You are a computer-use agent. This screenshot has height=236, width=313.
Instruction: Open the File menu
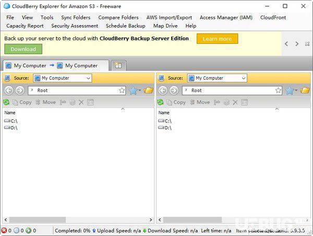click(x=10, y=18)
